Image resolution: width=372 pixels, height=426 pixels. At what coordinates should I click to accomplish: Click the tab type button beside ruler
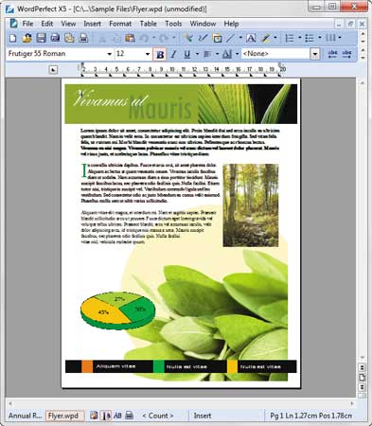pyautogui.click(x=53, y=69)
